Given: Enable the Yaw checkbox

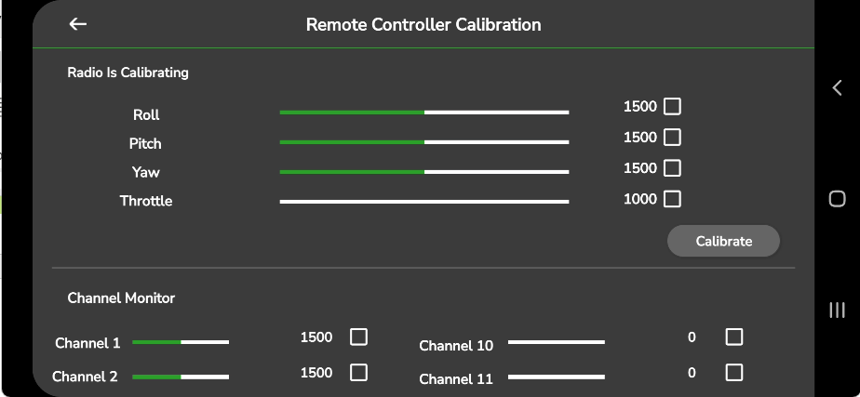Looking at the screenshot, I should click(672, 168).
